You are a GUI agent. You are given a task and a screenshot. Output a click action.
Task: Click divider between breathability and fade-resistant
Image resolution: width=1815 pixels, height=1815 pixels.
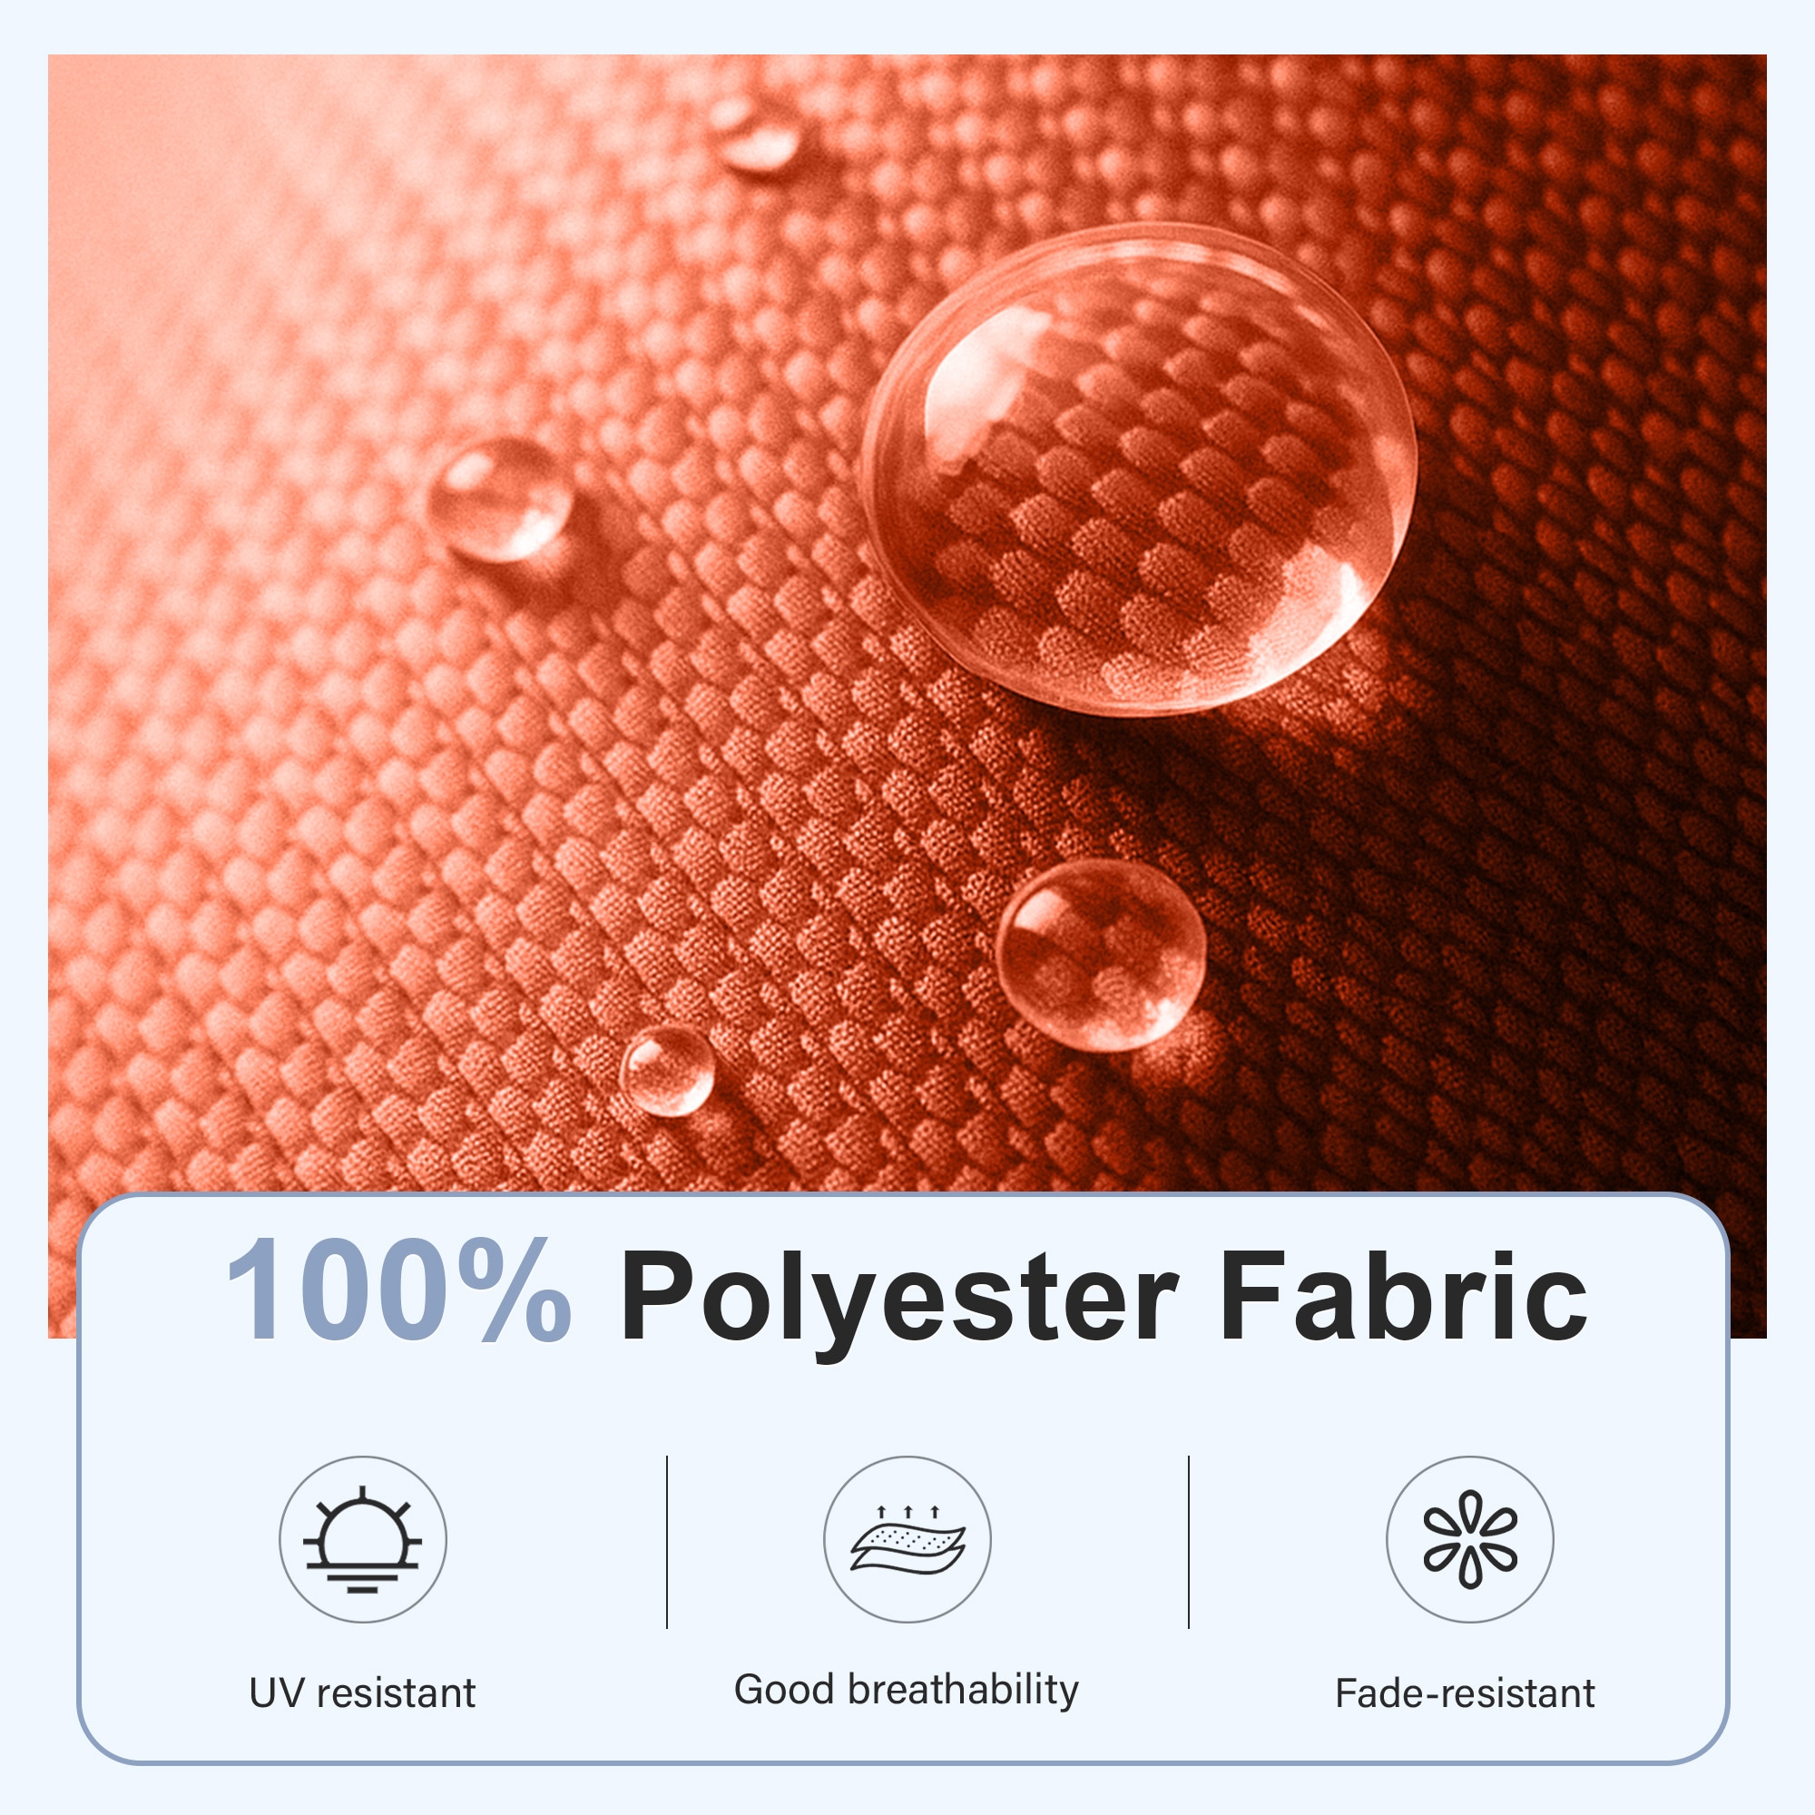point(1189,1542)
